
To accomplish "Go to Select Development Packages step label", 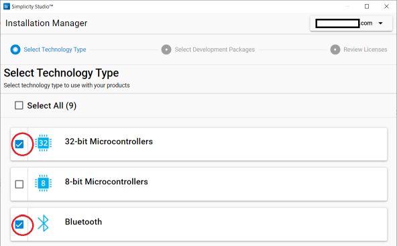I will click(215, 50).
